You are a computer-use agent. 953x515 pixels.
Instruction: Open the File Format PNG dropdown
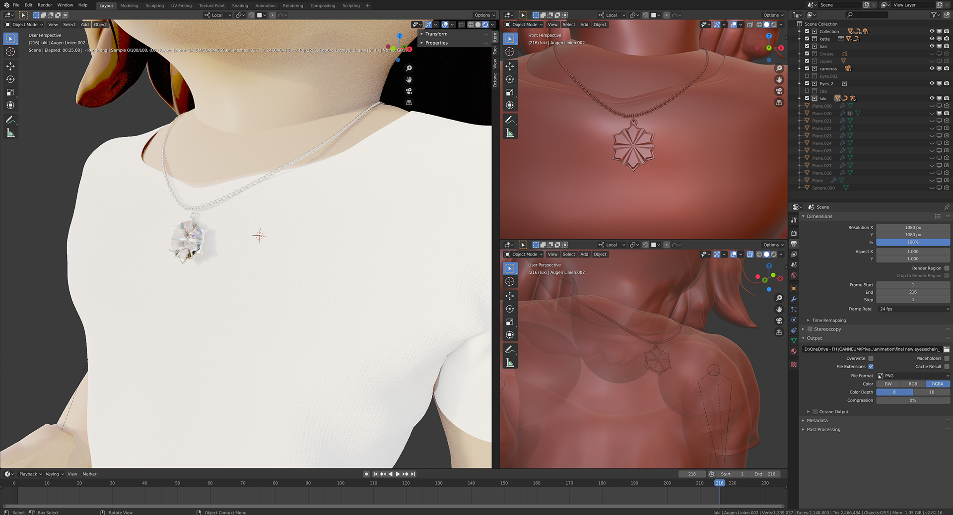pos(913,376)
